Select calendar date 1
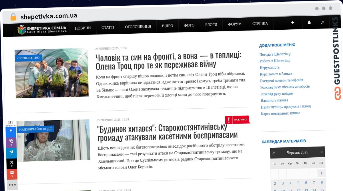 pyautogui.click(x=322, y=173)
